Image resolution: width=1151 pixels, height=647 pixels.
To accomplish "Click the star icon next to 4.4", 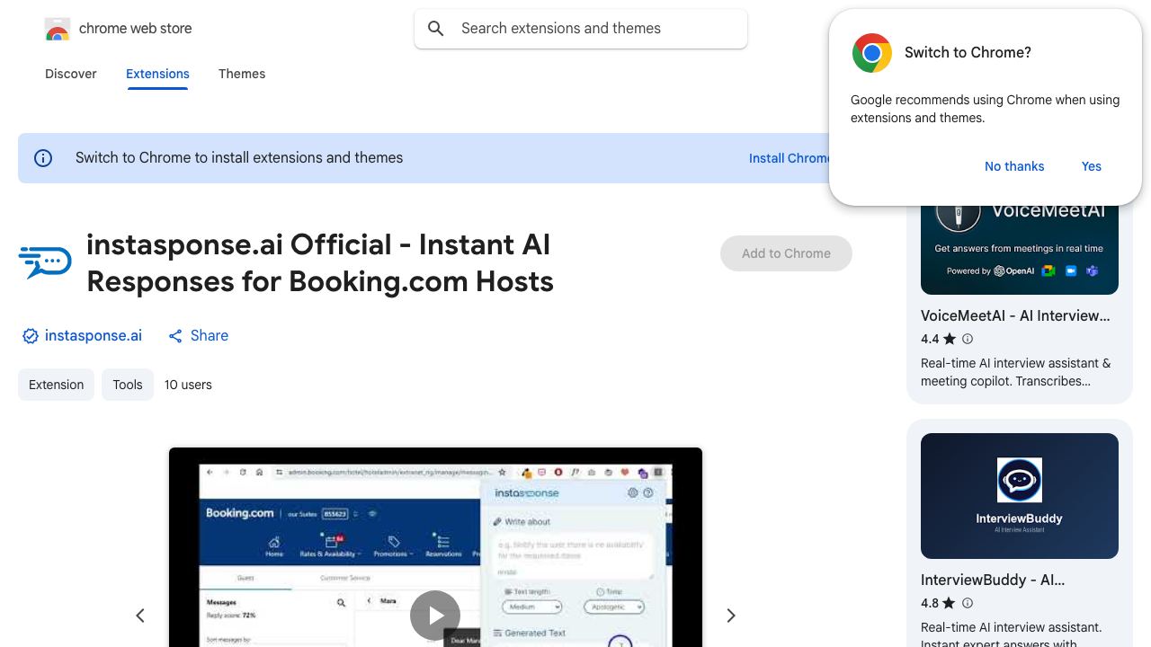I will (x=950, y=339).
